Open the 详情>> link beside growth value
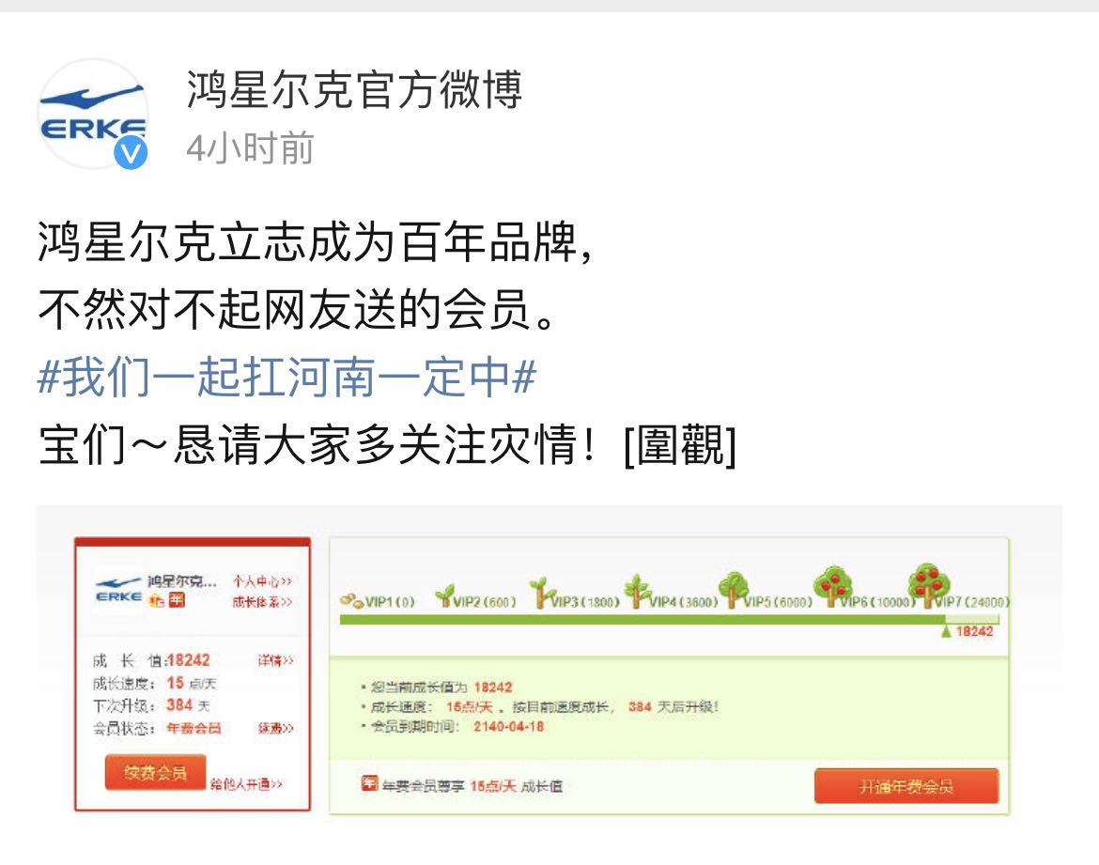The image size is (1099, 865). pos(275,660)
